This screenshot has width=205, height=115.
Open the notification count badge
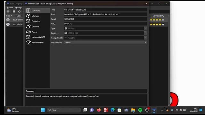coord(201,110)
